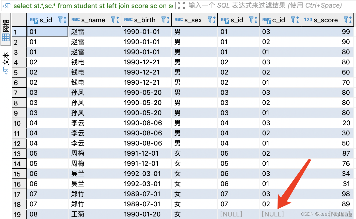Click score cell with value 89
The image size is (356, 219).
327,204
